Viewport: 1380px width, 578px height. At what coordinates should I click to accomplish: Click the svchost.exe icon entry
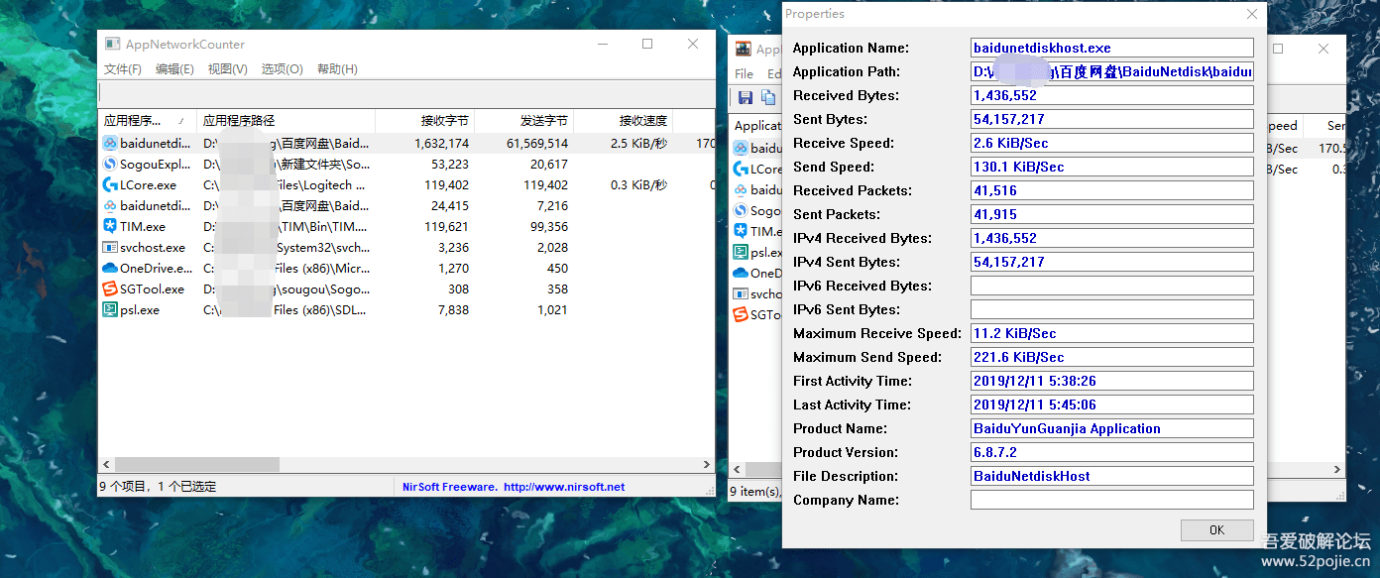coord(110,247)
